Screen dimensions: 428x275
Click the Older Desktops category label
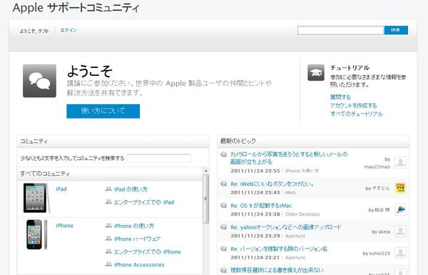click(x=302, y=214)
